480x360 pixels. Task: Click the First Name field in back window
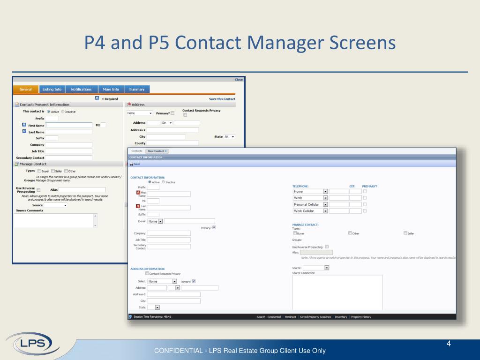click(69, 125)
